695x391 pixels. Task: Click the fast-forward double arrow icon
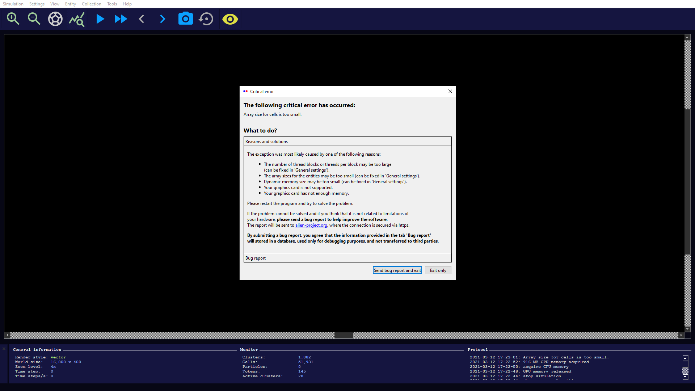tap(121, 19)
